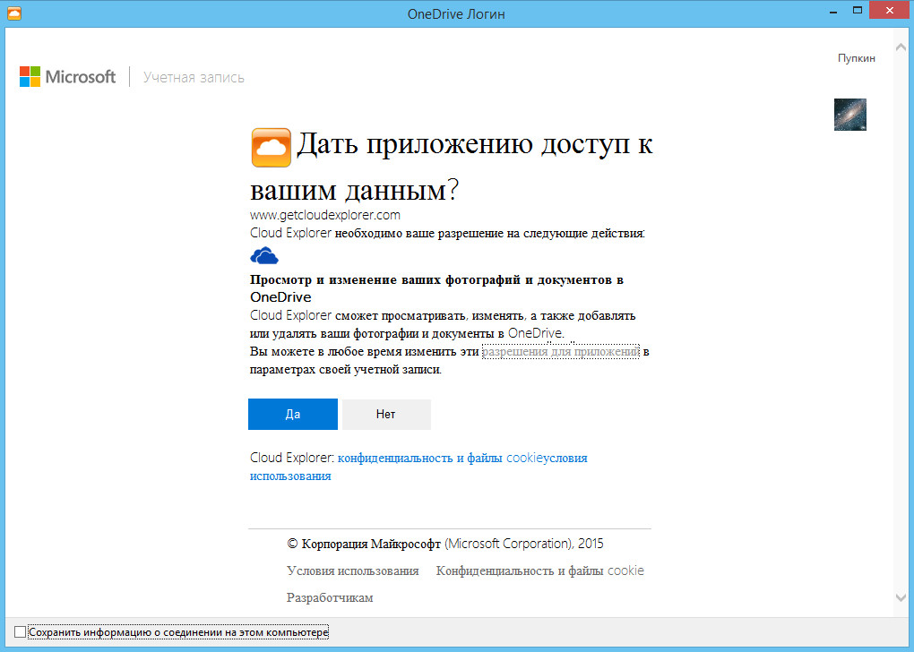Click the footer Условия использования link
Screen dimensions: 914x652
(x=353, y=571)
